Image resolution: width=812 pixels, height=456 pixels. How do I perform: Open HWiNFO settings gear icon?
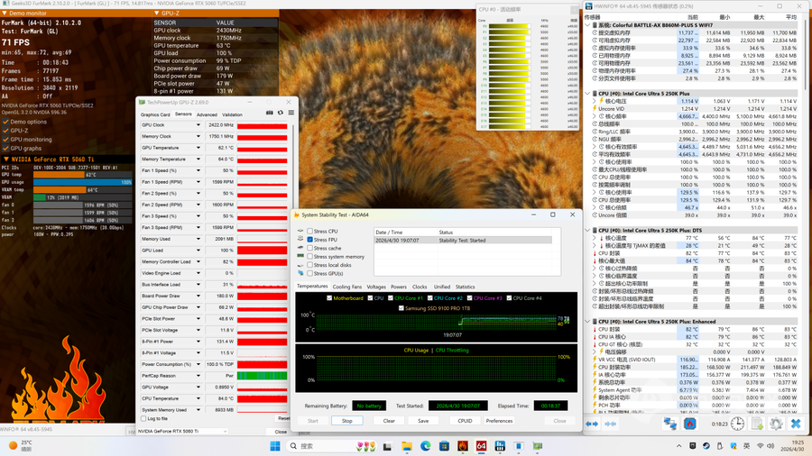776,424
